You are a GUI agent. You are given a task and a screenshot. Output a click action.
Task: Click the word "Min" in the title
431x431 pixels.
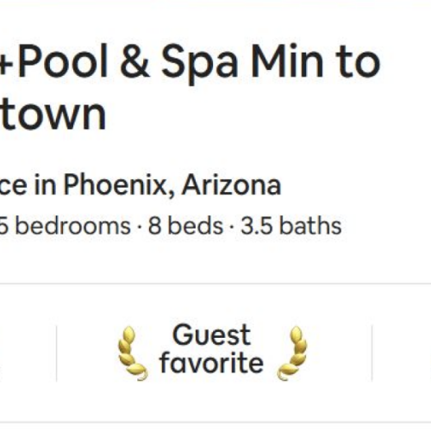click(x=287, y=61)
